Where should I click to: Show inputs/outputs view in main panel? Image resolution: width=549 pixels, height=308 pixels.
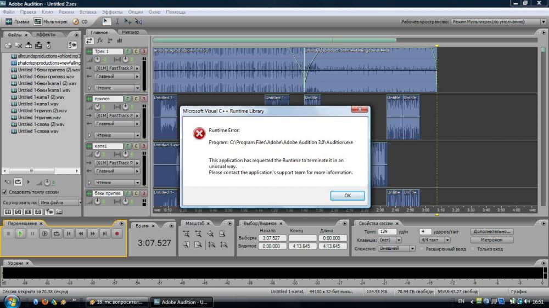tap(89, 41)
